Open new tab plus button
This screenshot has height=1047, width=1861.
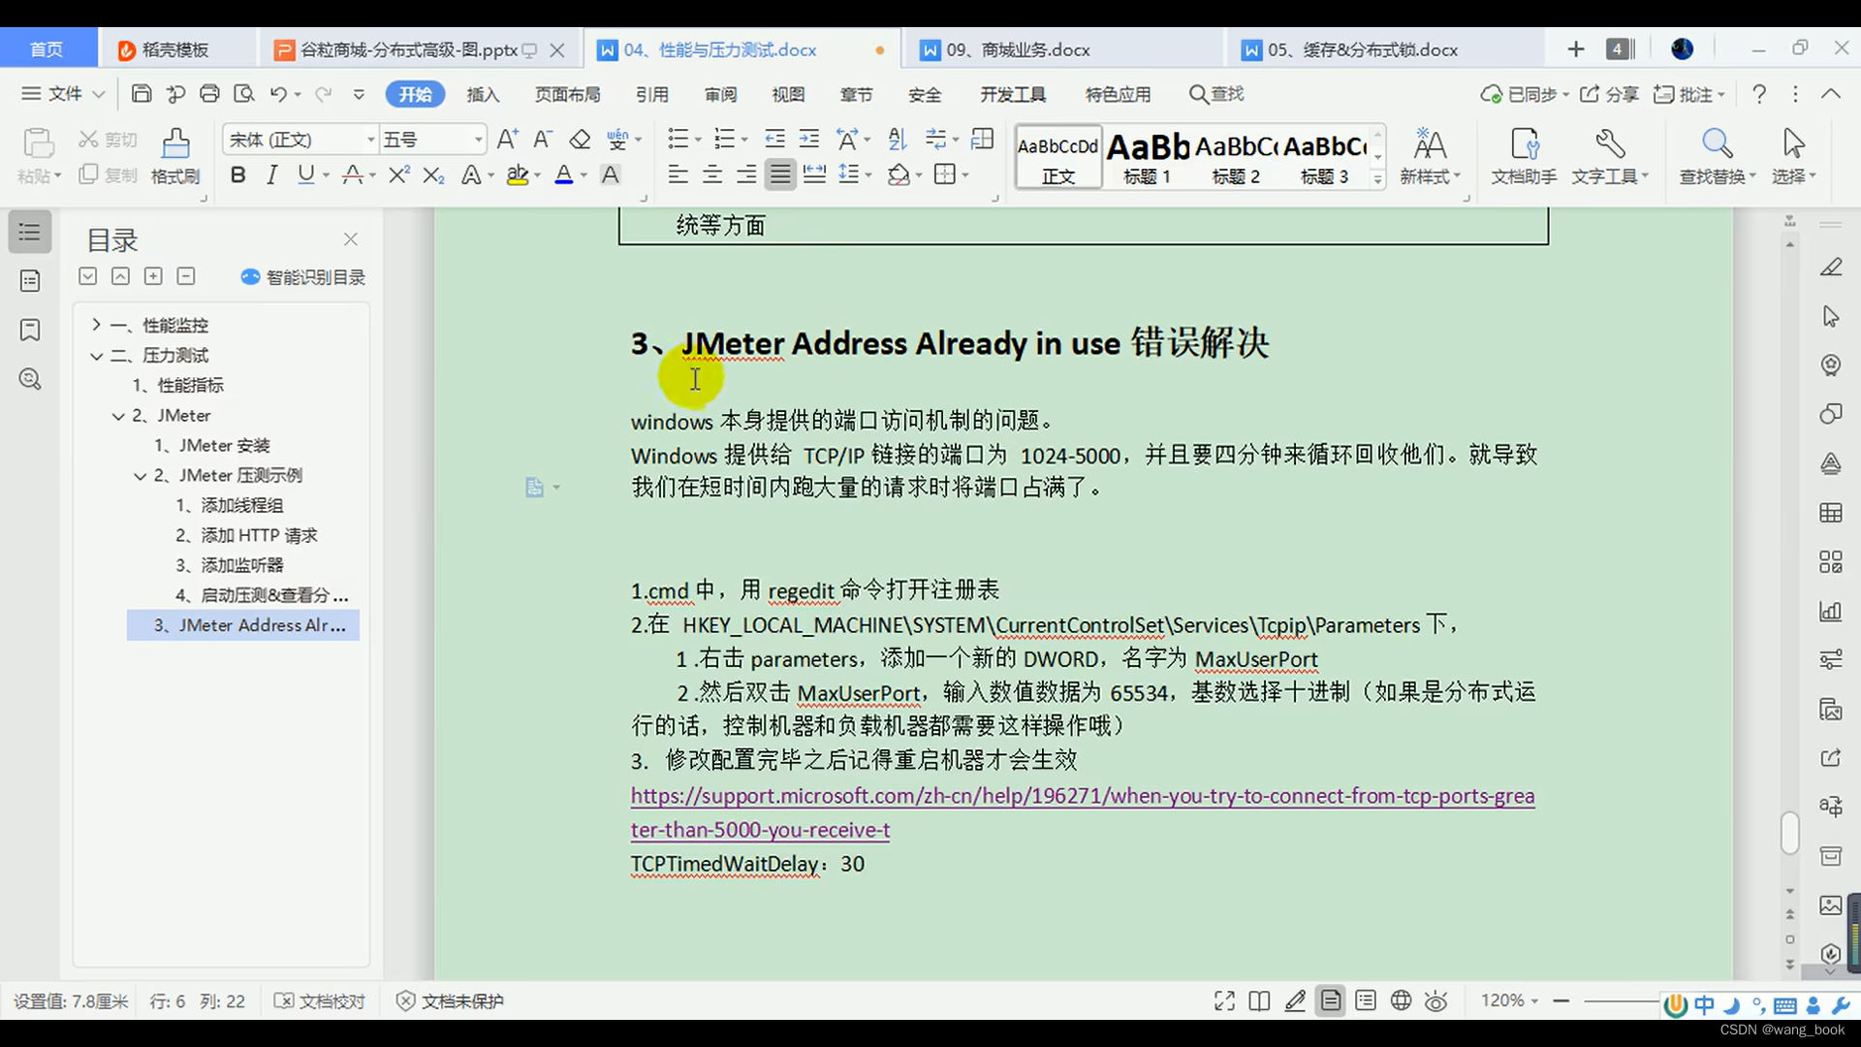(1576, 49)
